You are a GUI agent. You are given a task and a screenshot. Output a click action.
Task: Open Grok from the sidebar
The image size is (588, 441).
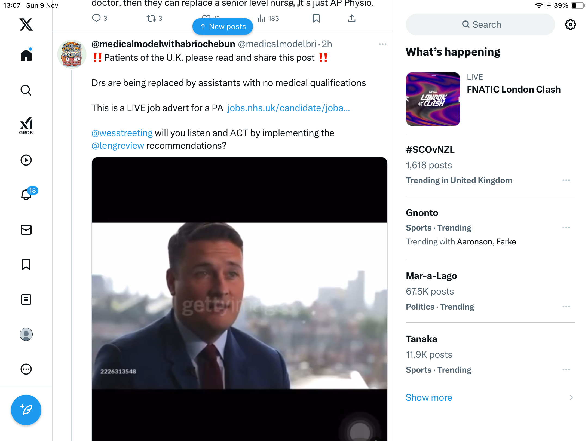pyautogui.click(x=26, y=126)
